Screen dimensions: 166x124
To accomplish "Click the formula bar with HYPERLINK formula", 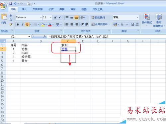I will coord(106,36).
